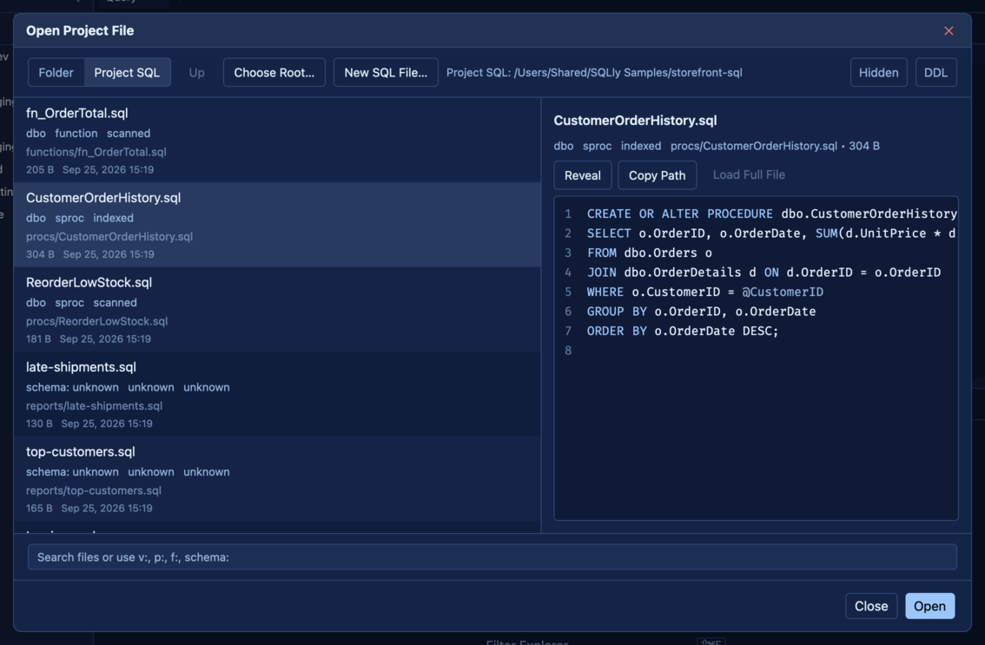Screen dimensions: 985x645
Task: Focus the Search files input field
Action: (x=492, y=557)
